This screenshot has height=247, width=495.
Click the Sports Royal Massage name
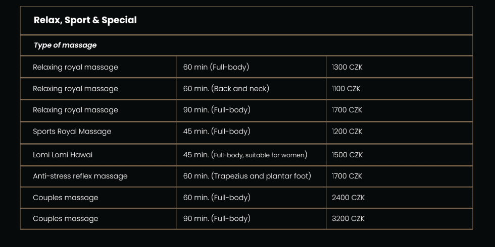[72, 132]
